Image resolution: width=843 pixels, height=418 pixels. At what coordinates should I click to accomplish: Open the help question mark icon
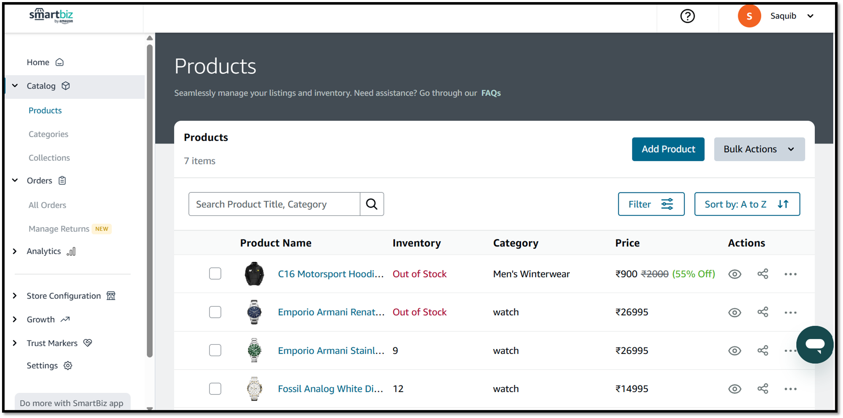tap(687, 16)
